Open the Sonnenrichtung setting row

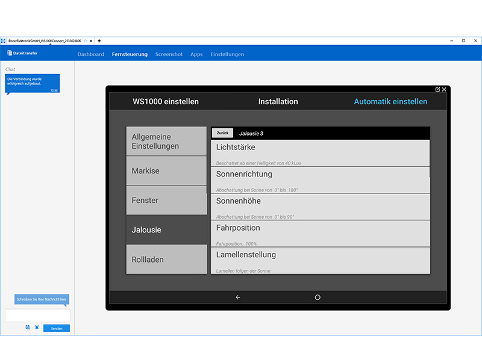[x=320, y=180]
